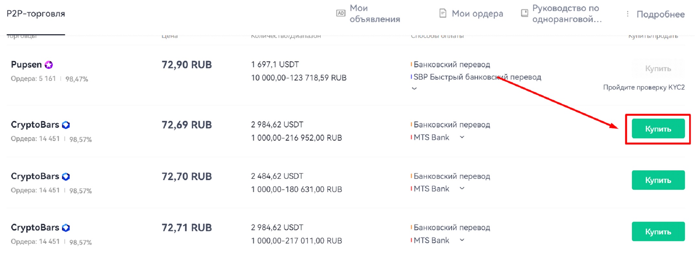Click CryptoBars verified badge in 72,69 RUB row

(x=66, y=124)
